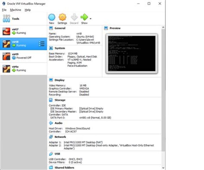Click the details pane scroll down arrow
This screenshot has width=204, height=170.
163,168
